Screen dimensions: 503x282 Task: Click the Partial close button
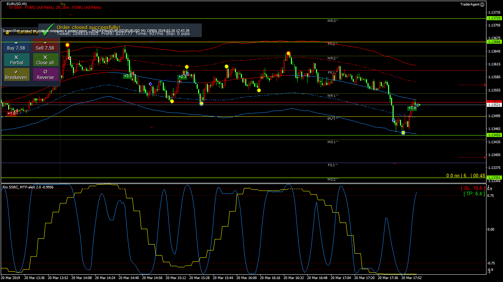click(16, 60)
